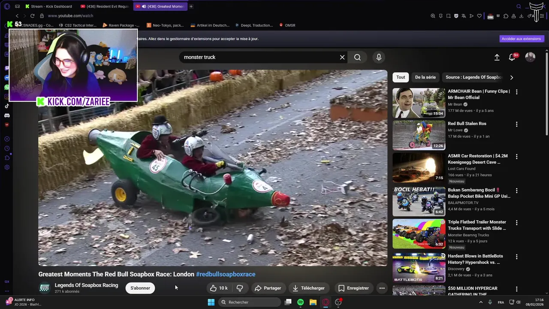
Task: Open the Windows Start menu
Action: click(211, 302)
